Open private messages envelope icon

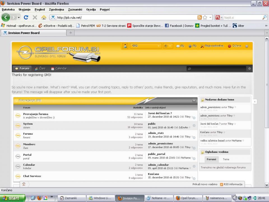(178, 46)
